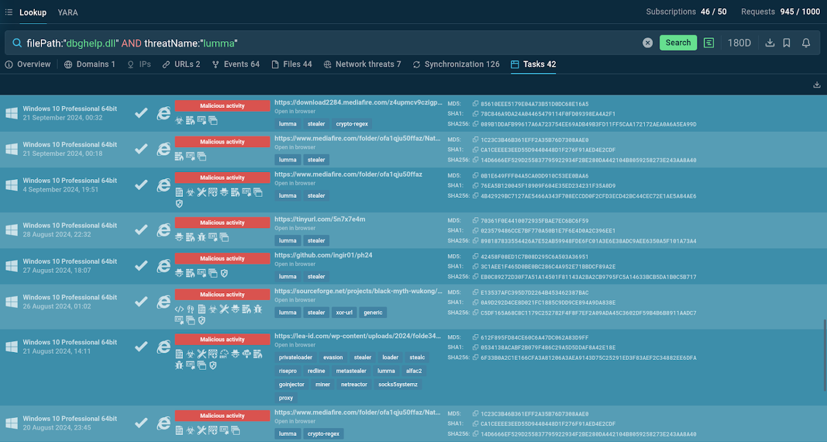Click the download icon in the search bar
Screen dimensions: 827x442
tap(770, 43)
